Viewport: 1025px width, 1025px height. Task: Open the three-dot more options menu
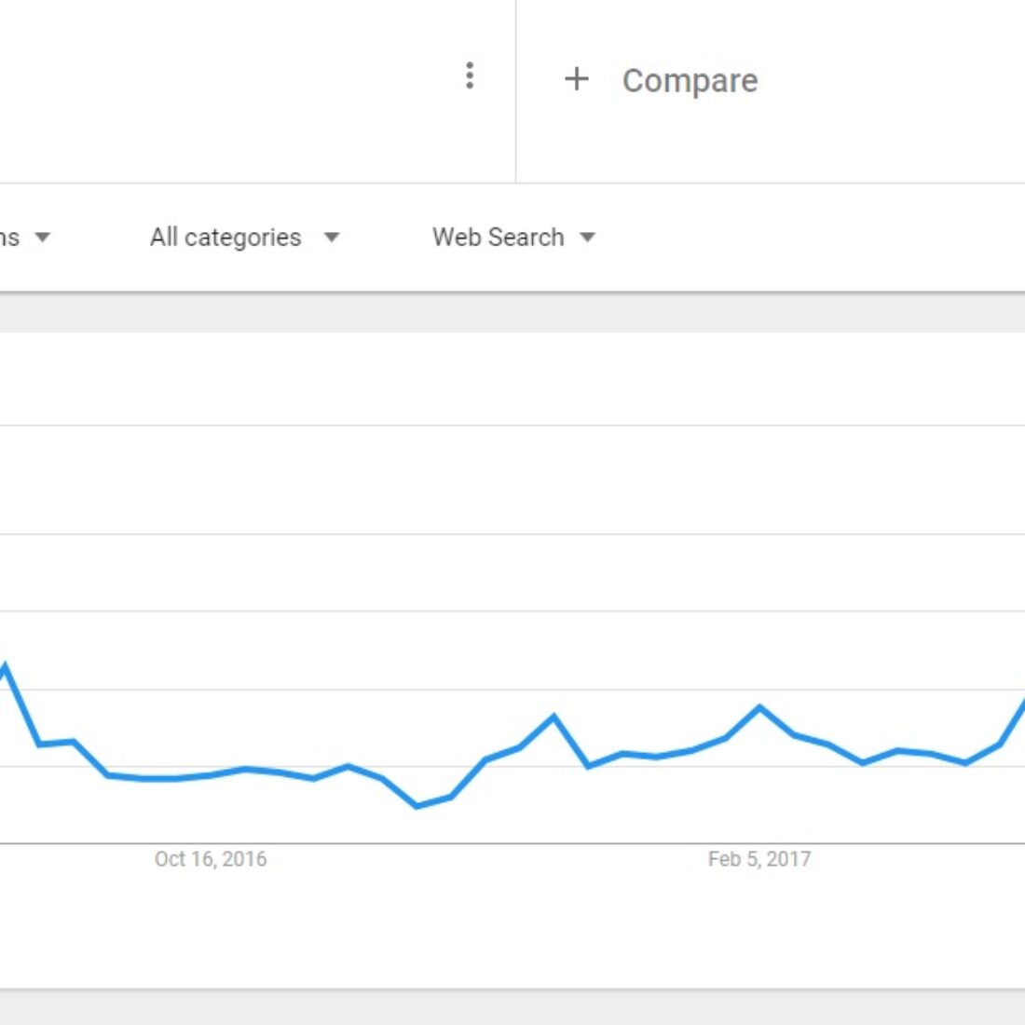(470, 75)
